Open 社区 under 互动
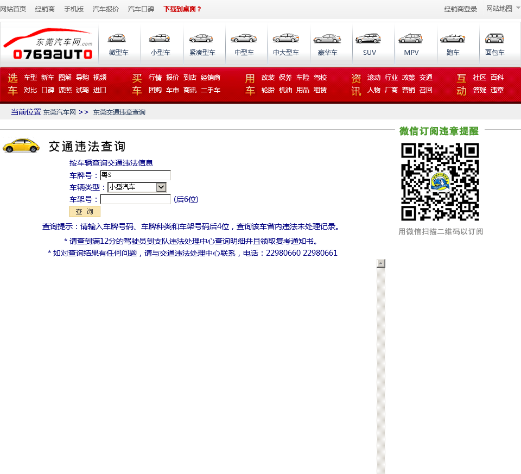 (479, 78)
